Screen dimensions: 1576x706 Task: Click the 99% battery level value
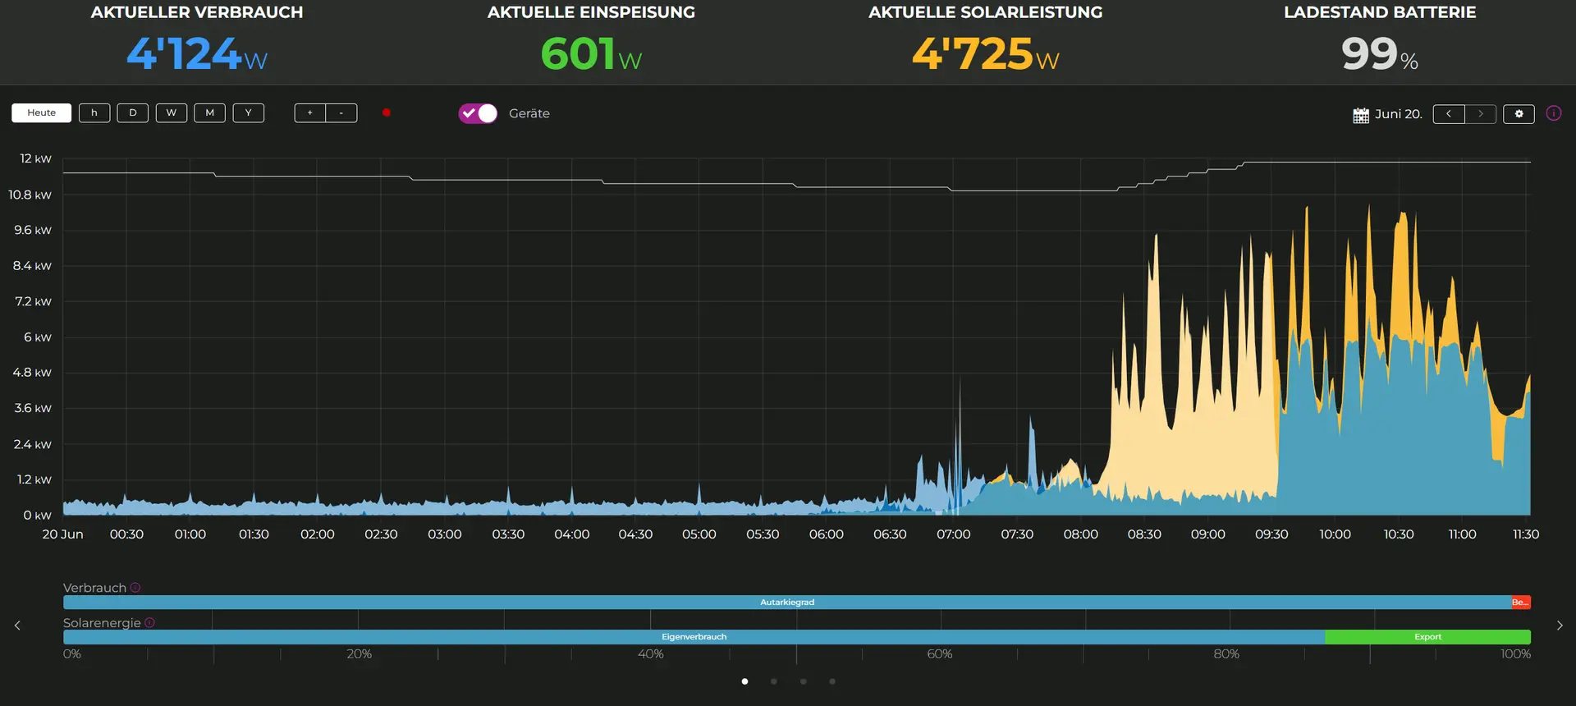[1380, 54]
